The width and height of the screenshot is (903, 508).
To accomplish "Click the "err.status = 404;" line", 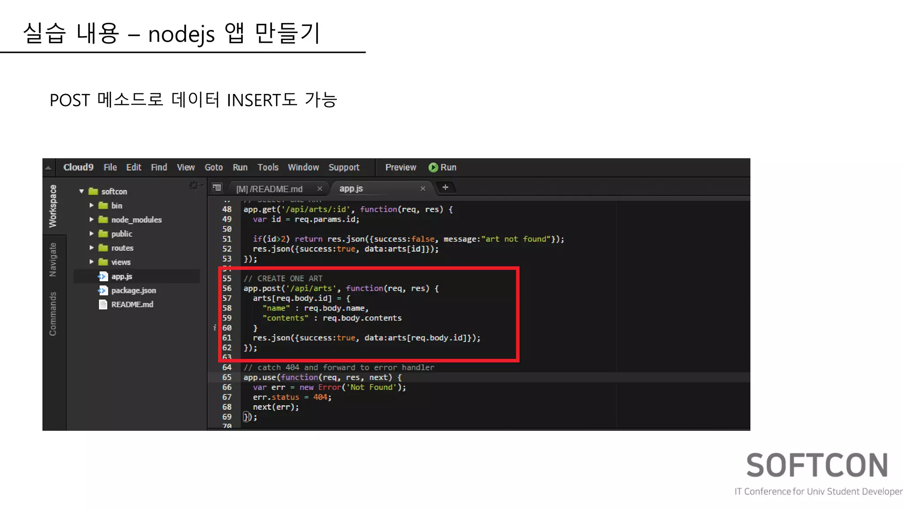I will pos(292,397).
